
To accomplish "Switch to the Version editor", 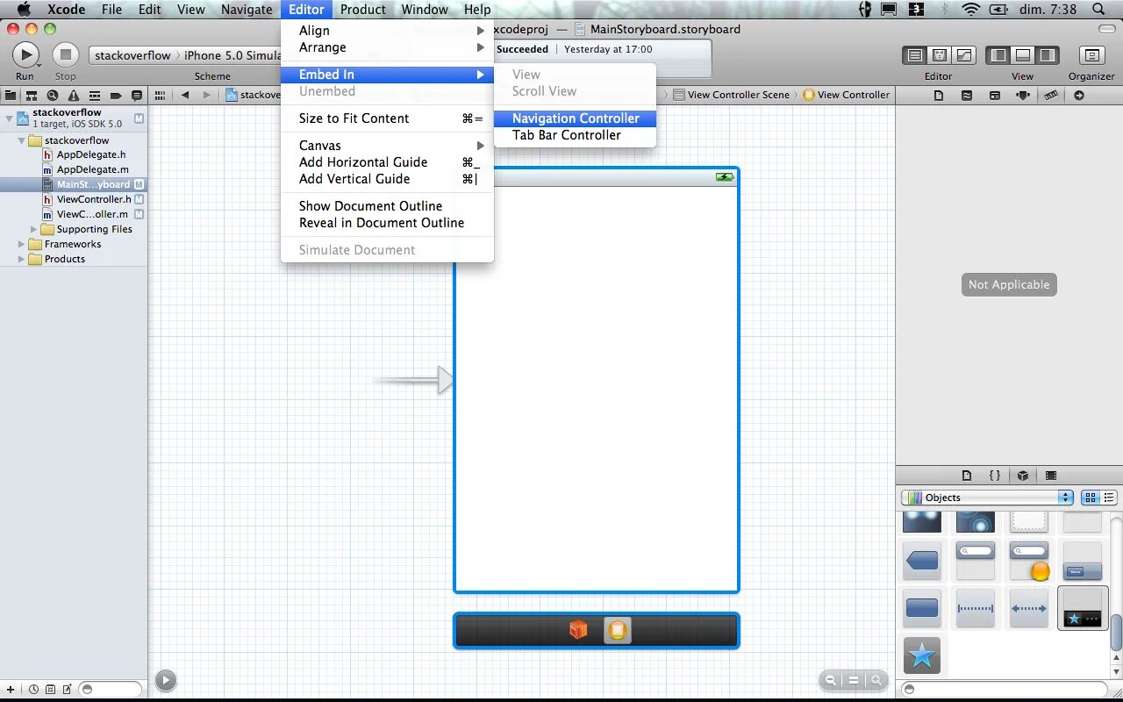I will click(963, 55).
